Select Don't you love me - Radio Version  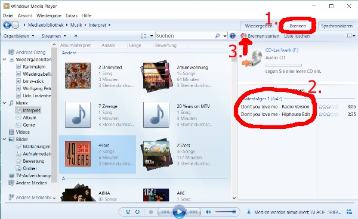(x=275, y=107)
